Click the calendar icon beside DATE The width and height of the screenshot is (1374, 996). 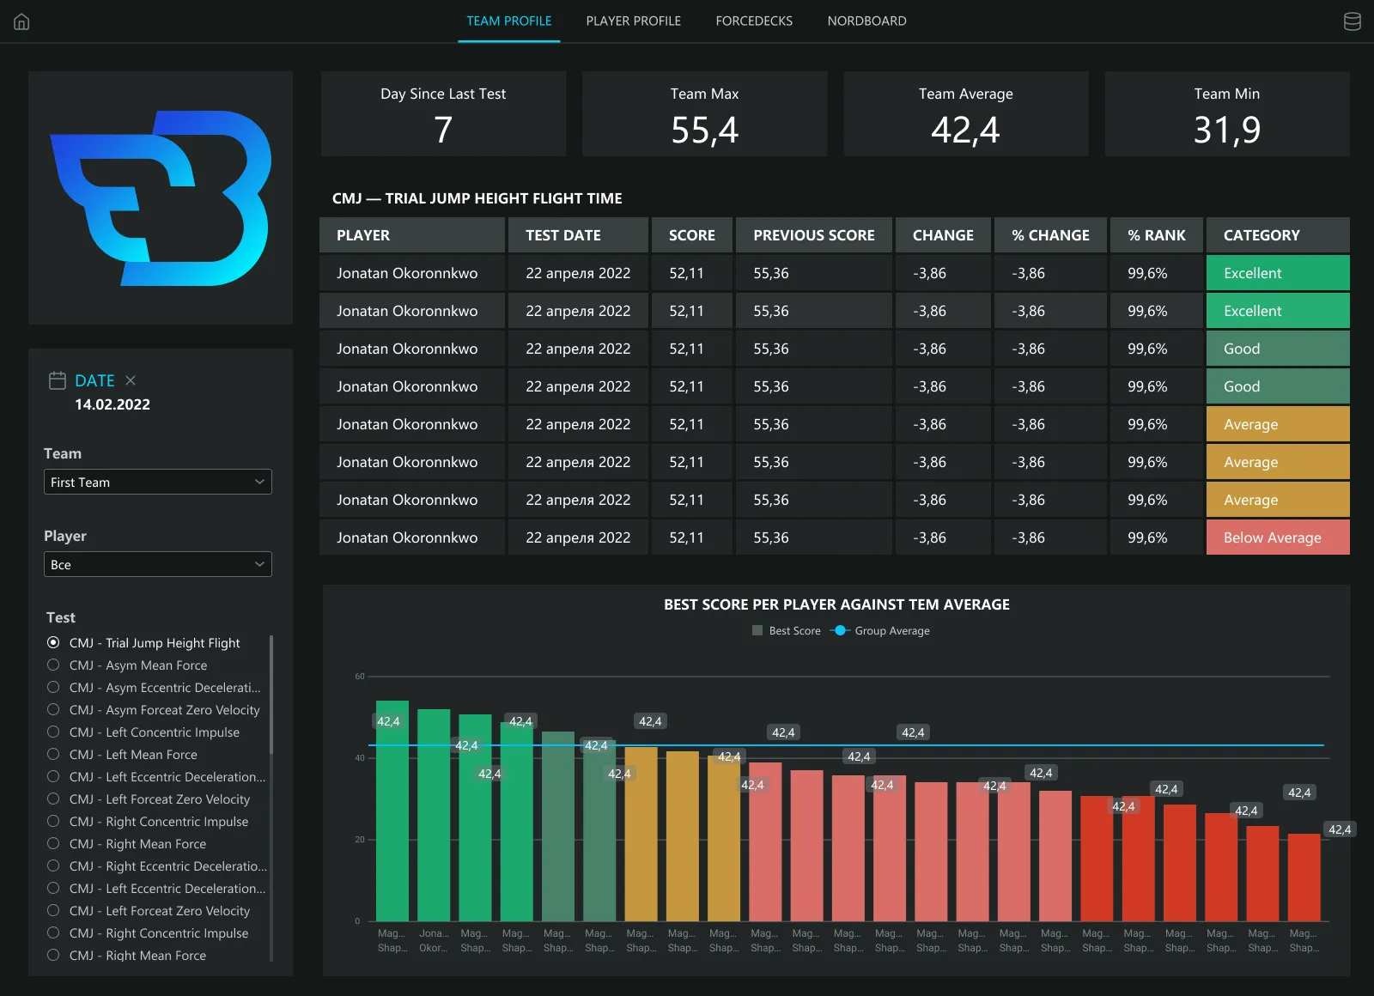58,380
